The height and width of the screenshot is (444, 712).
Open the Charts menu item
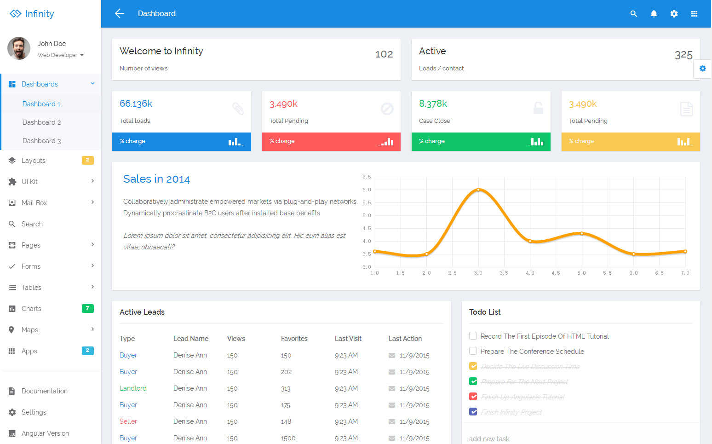(51, 309)
